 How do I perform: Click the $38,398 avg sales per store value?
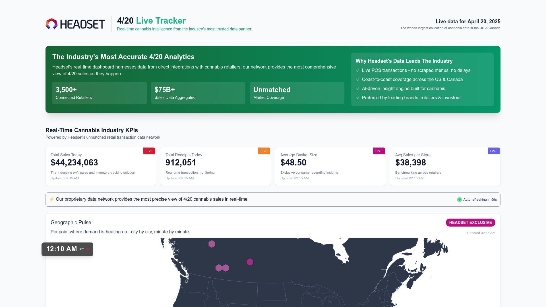(411, 163)
